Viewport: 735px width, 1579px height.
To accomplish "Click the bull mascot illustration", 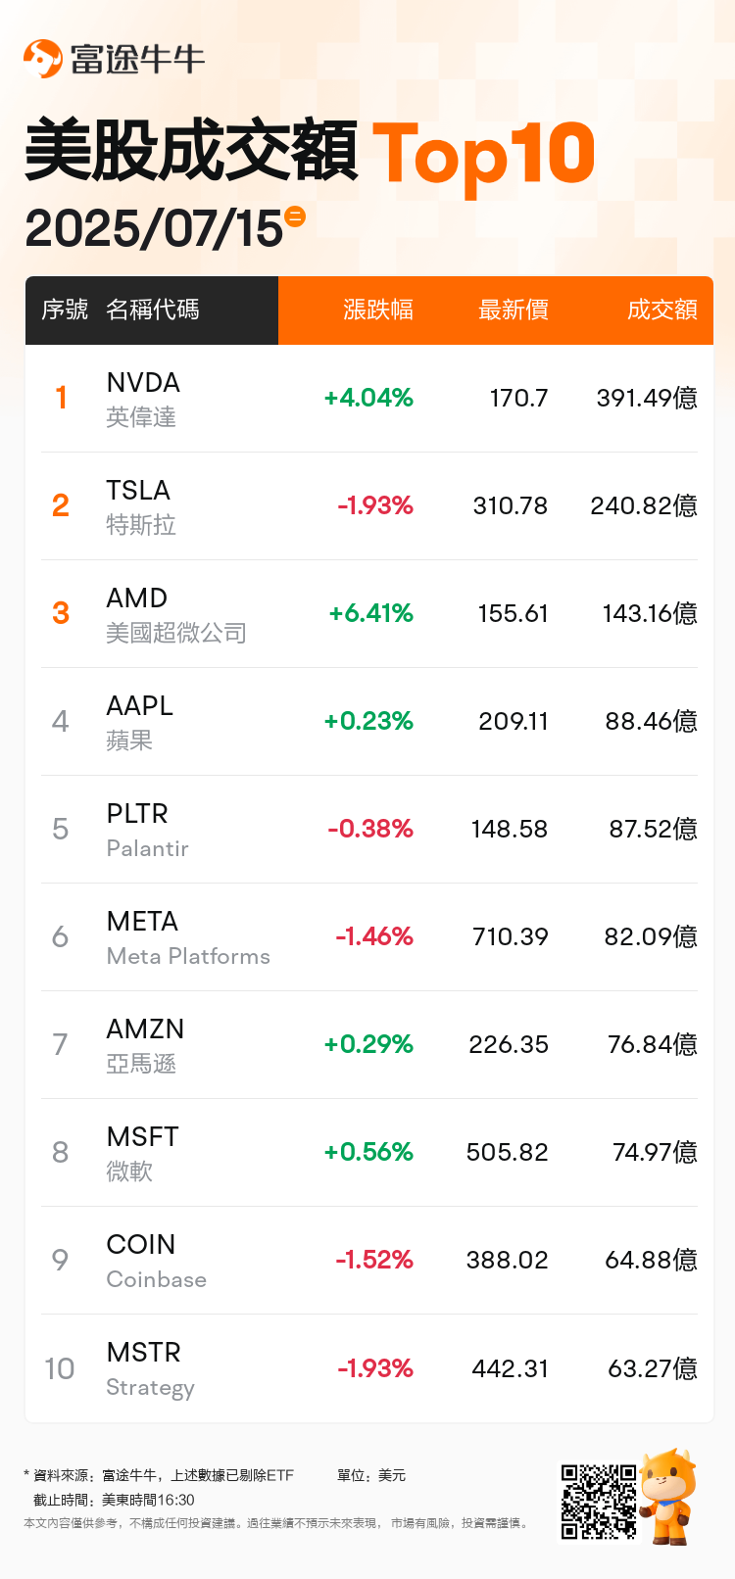I will point(668,1497).
